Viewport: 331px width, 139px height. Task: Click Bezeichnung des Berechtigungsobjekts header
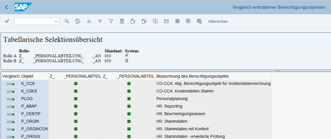(192, 76)
